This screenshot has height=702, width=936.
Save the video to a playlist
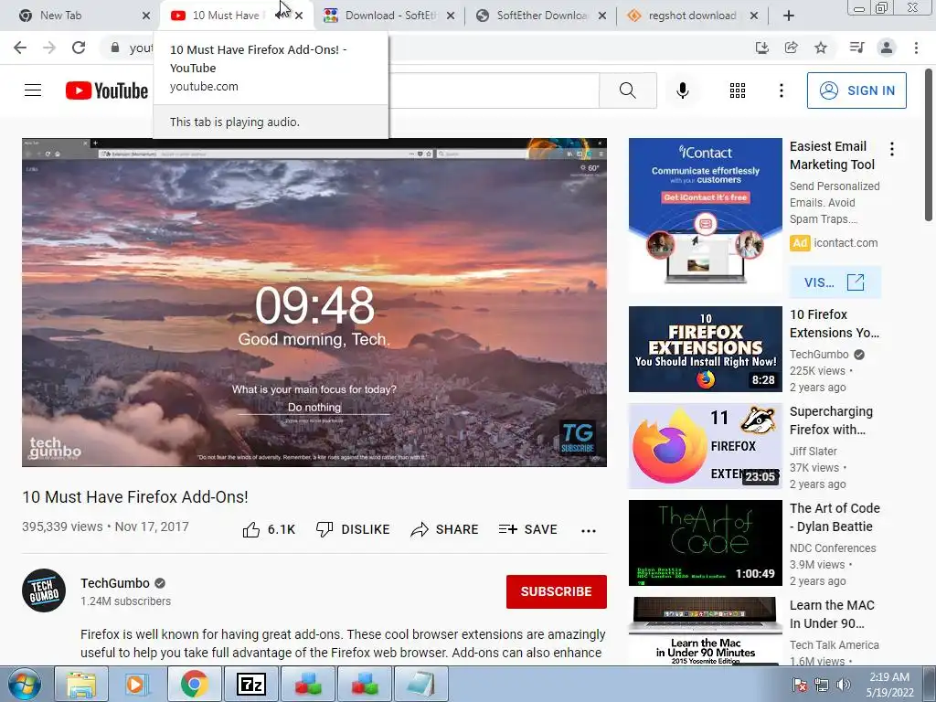click(x=528, y=529)
